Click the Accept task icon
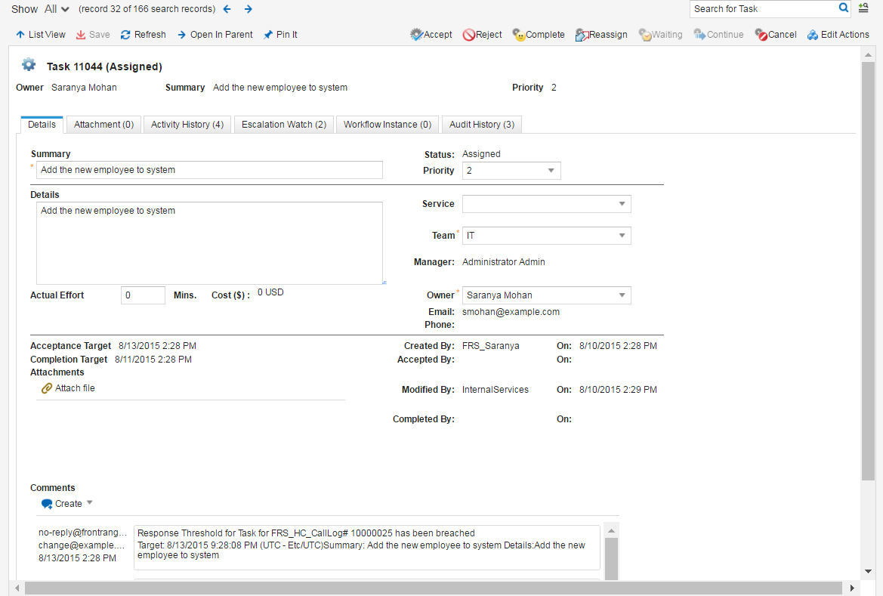The image size is (883, 596). pos(416,35)
